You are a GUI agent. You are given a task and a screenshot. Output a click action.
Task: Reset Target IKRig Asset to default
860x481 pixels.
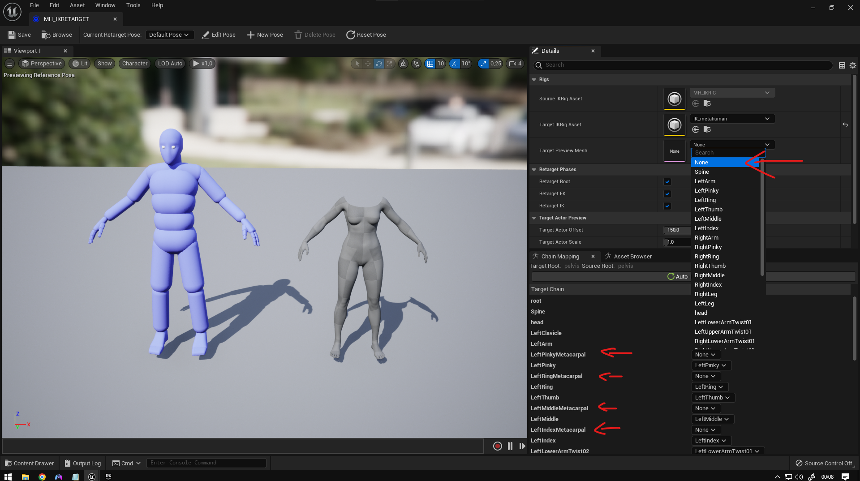[845, 125]
